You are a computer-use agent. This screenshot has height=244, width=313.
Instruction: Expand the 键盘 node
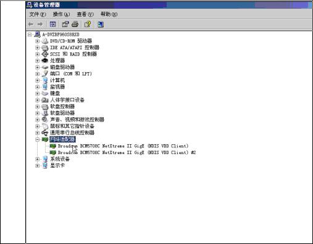(x=37, y=94)
